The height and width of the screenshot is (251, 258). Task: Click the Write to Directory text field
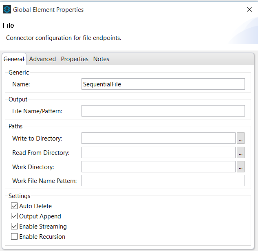(x=158, y=139)
